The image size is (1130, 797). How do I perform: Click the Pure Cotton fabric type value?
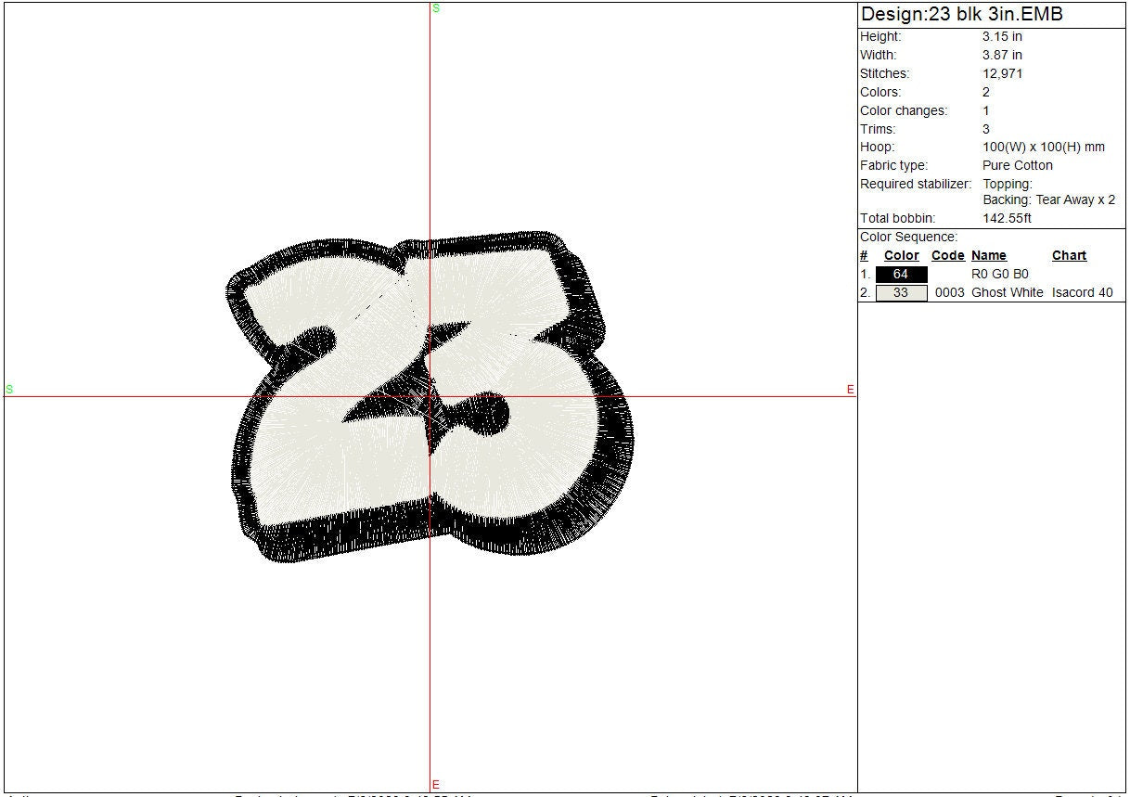tap(1018, 166)
